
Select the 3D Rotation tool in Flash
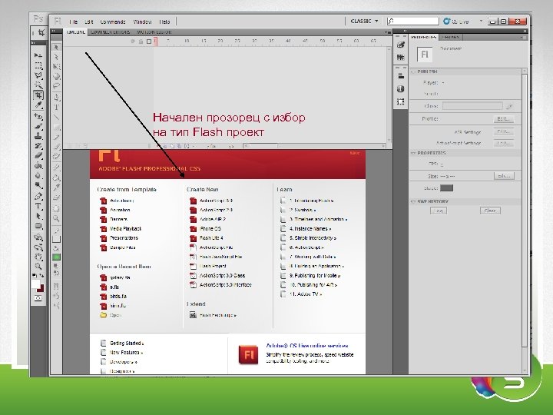point(56,77)
